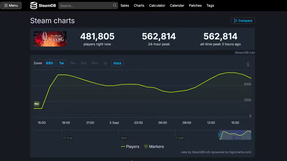Viewport: 287px width, 161px height.
Task: Click the chart download arrow icon
Action: [248, 64]
